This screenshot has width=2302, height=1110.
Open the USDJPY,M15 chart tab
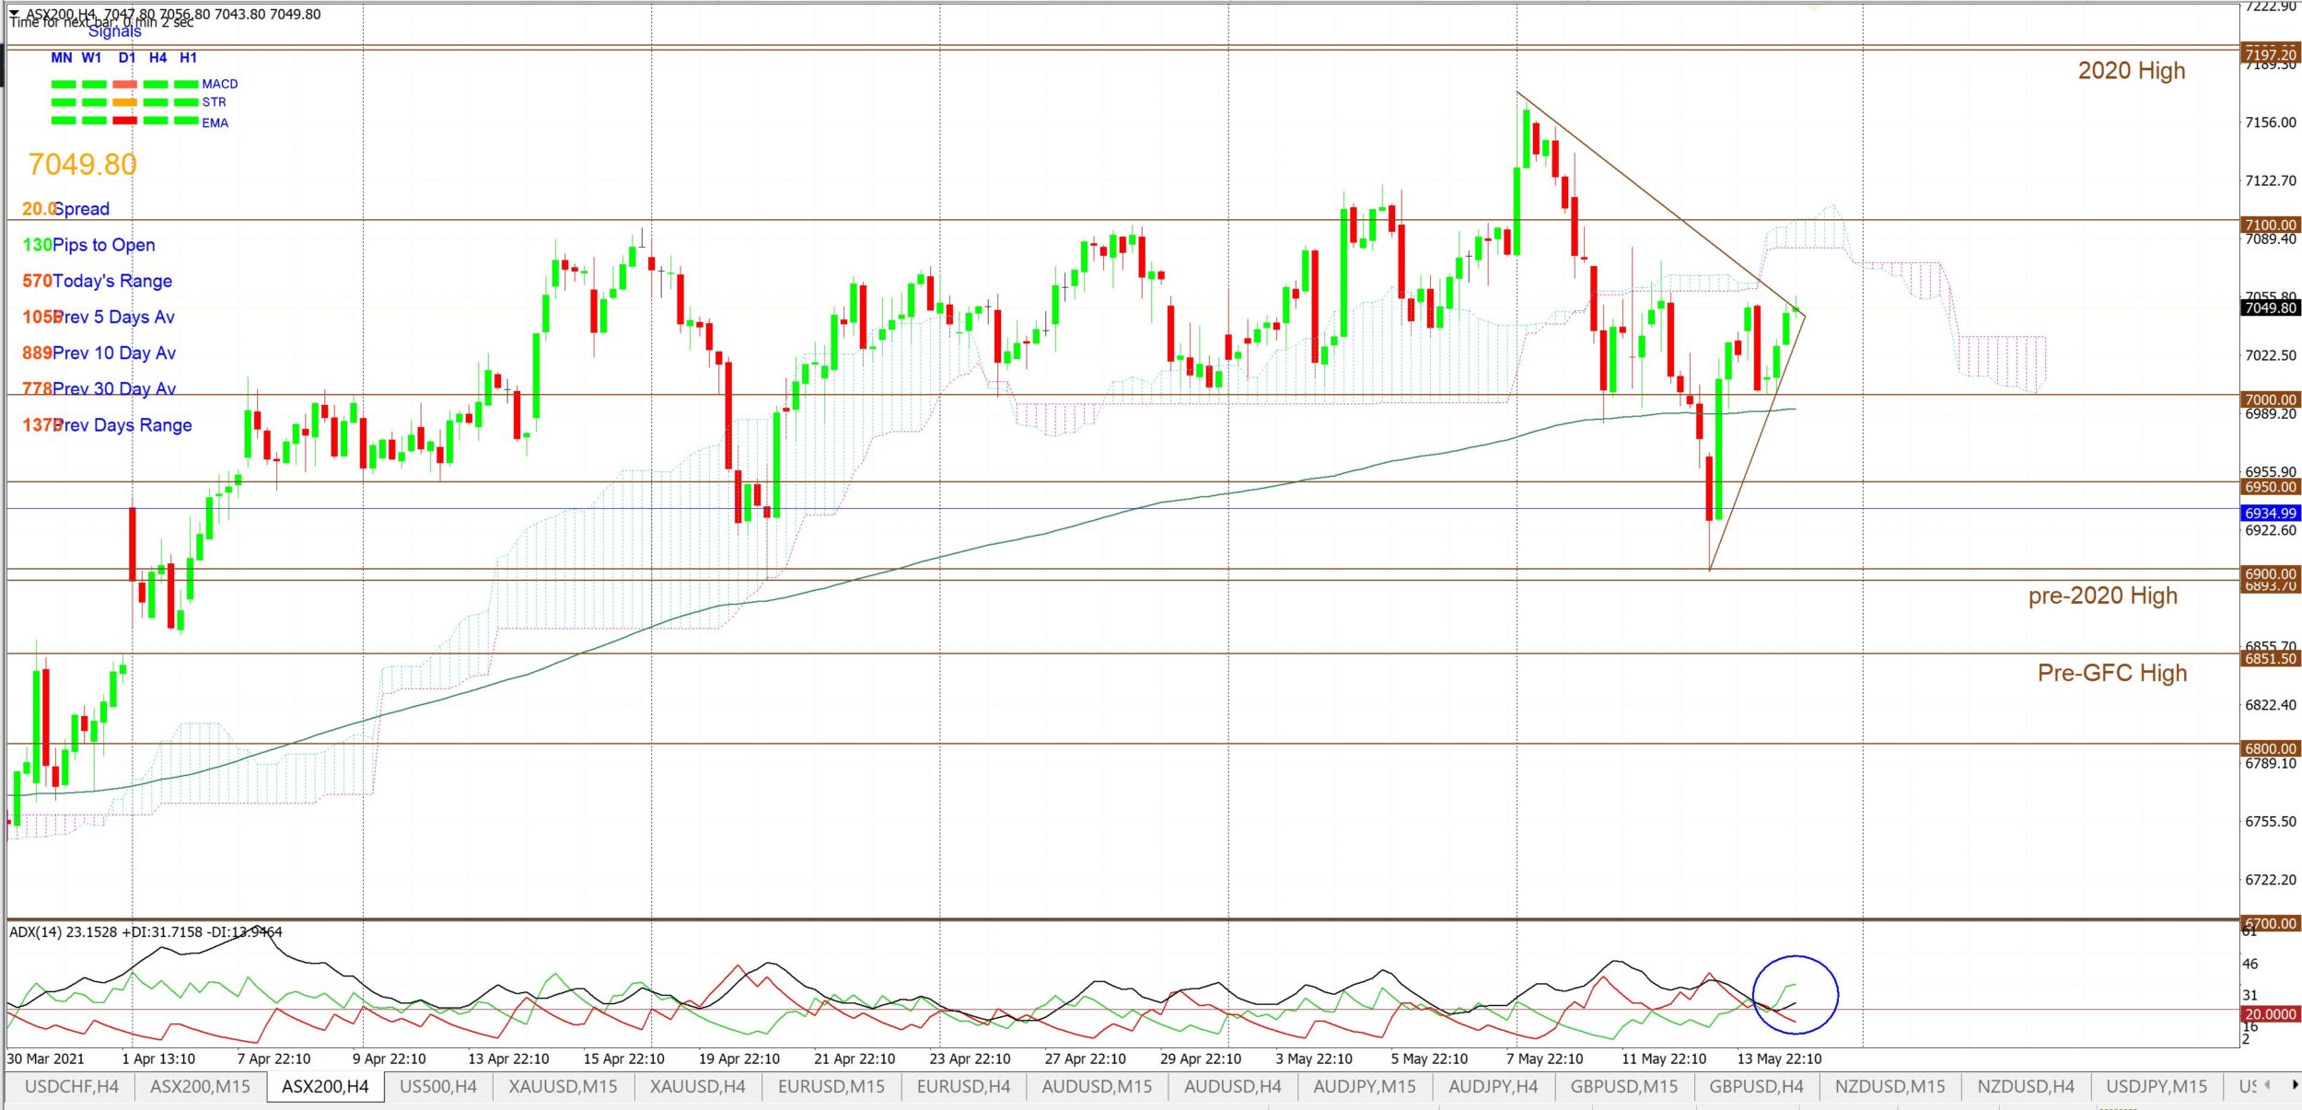[x=2157, y=1086]
